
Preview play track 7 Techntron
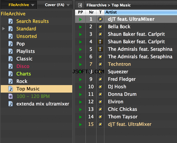pos(80,64)
